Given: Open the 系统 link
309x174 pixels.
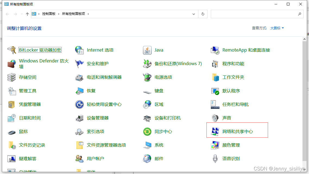Looking at the screenshot, I should point(159,145).
